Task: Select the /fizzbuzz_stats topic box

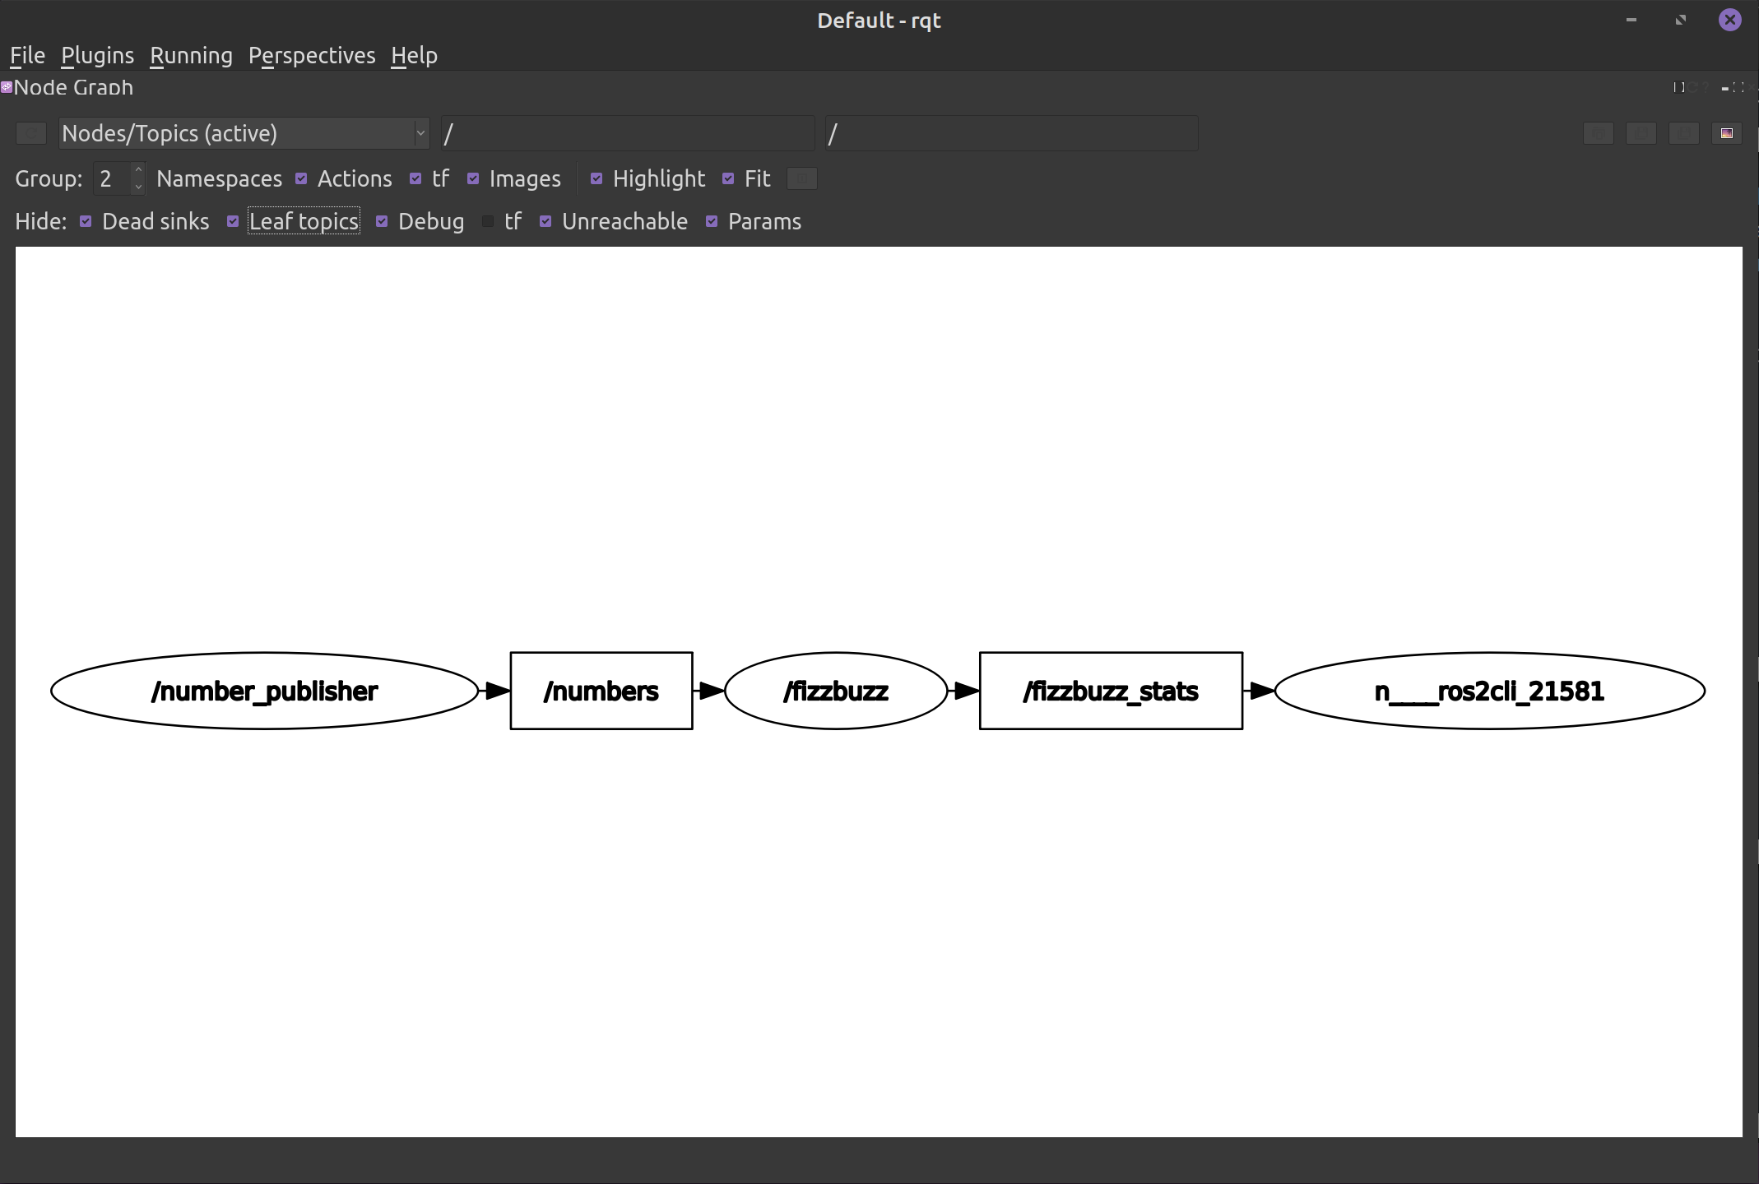Action: [1111, 691]
